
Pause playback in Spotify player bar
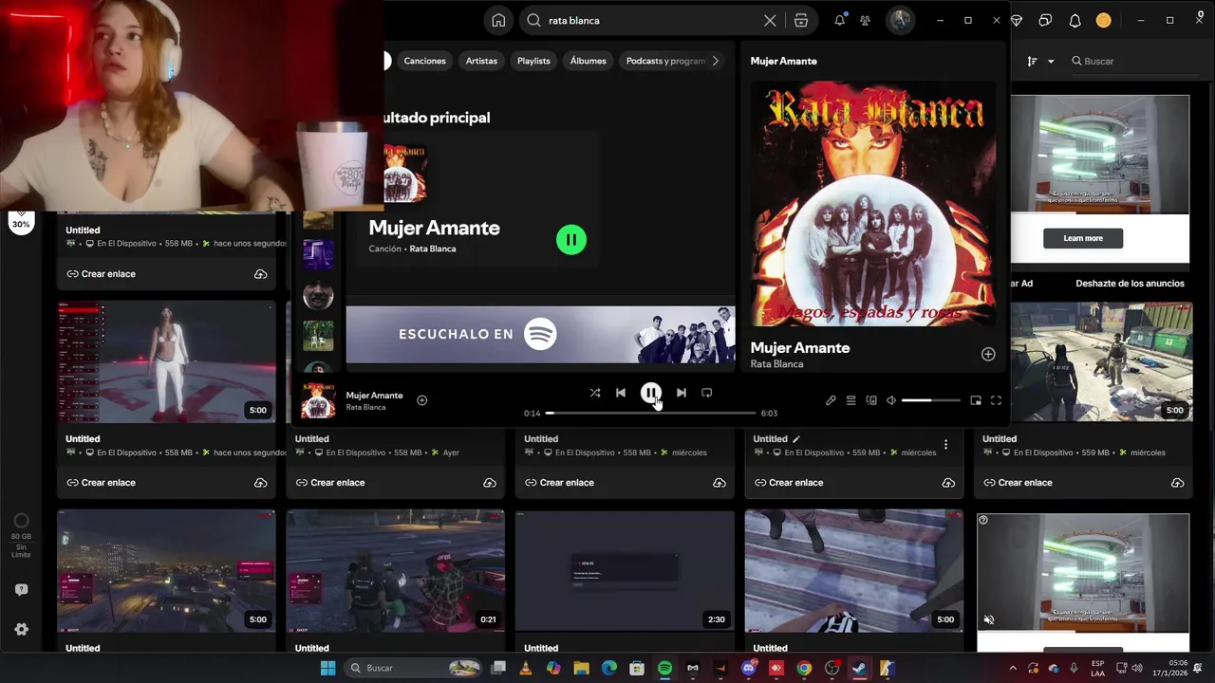[650, 393]
